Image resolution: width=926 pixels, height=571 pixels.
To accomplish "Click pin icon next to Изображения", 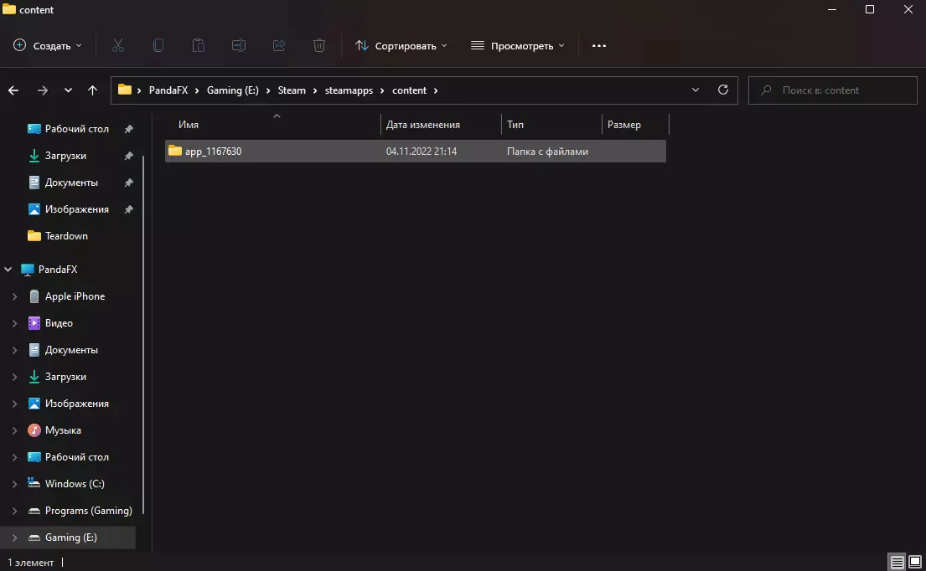I will [x=129, y=209].
